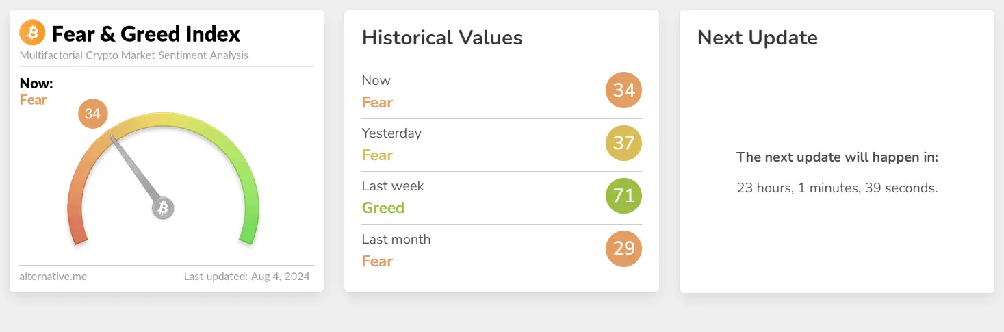Image resolution: width=1004 pixels, height=332 pixels.
Task: Click the orange Bitcoin logo icon
Action: (32, 32)
